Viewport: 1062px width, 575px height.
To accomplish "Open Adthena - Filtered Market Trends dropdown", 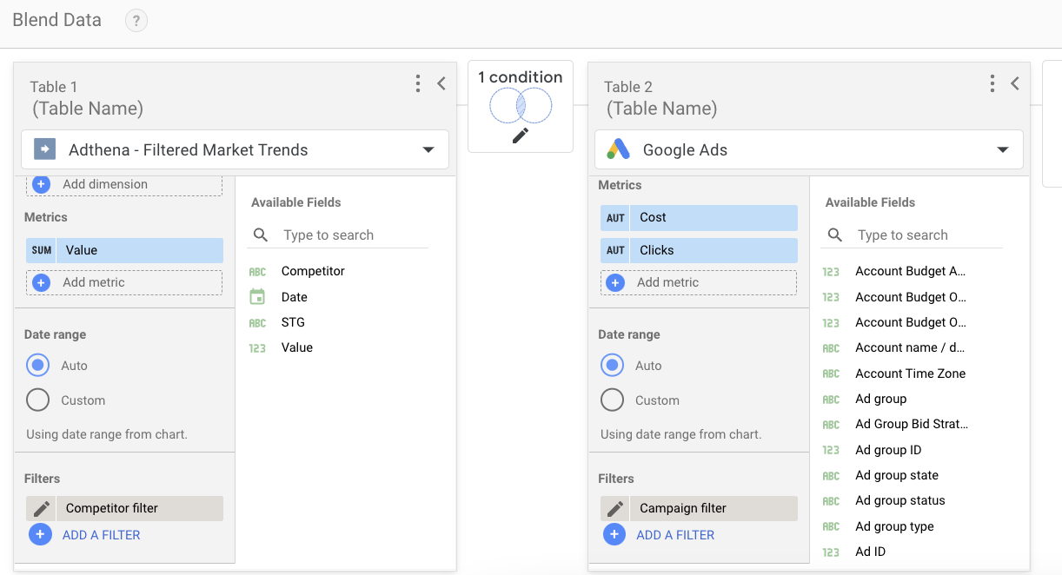I will click(235, 149).
